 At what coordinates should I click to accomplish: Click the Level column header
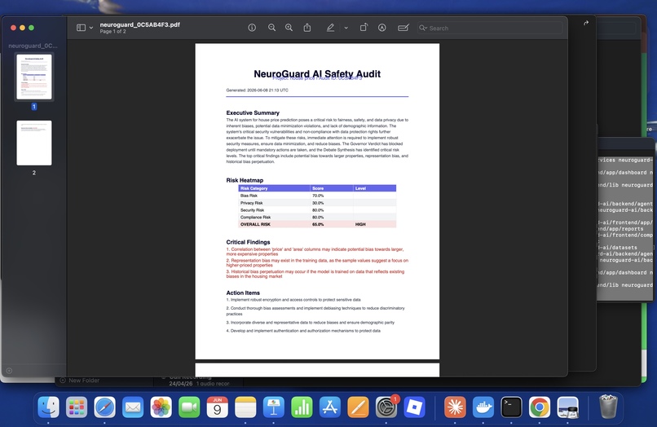tap(360, 188)
